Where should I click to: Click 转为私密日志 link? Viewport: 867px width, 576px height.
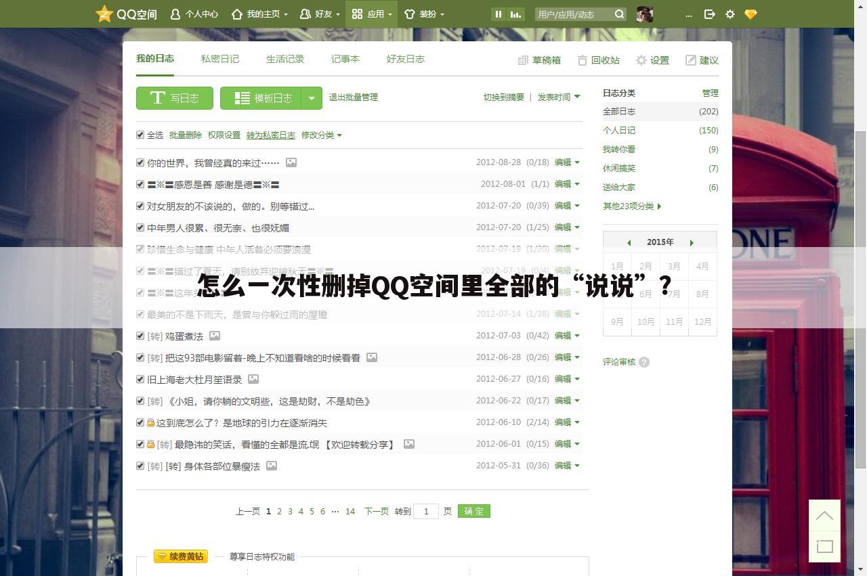(271, 135)
